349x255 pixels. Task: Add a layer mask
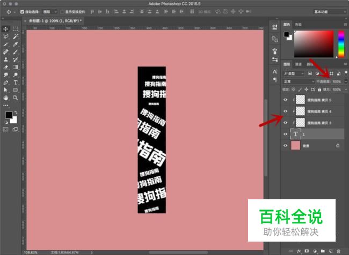[307, 251]
